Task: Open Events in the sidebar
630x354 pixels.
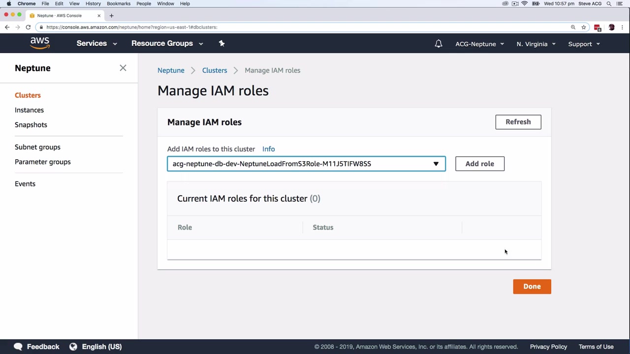Action: point(25,184)
